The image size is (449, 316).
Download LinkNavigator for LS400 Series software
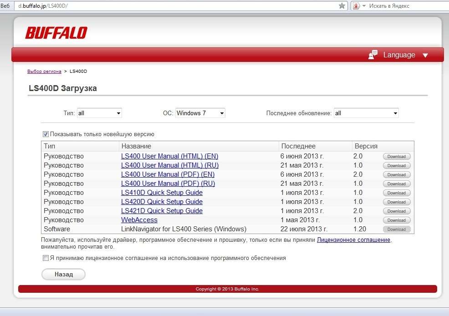coord(397,229)
